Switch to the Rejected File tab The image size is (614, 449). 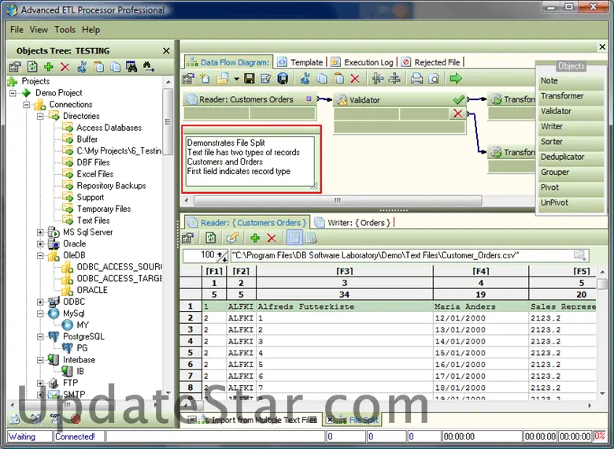(x=431, y=62)
